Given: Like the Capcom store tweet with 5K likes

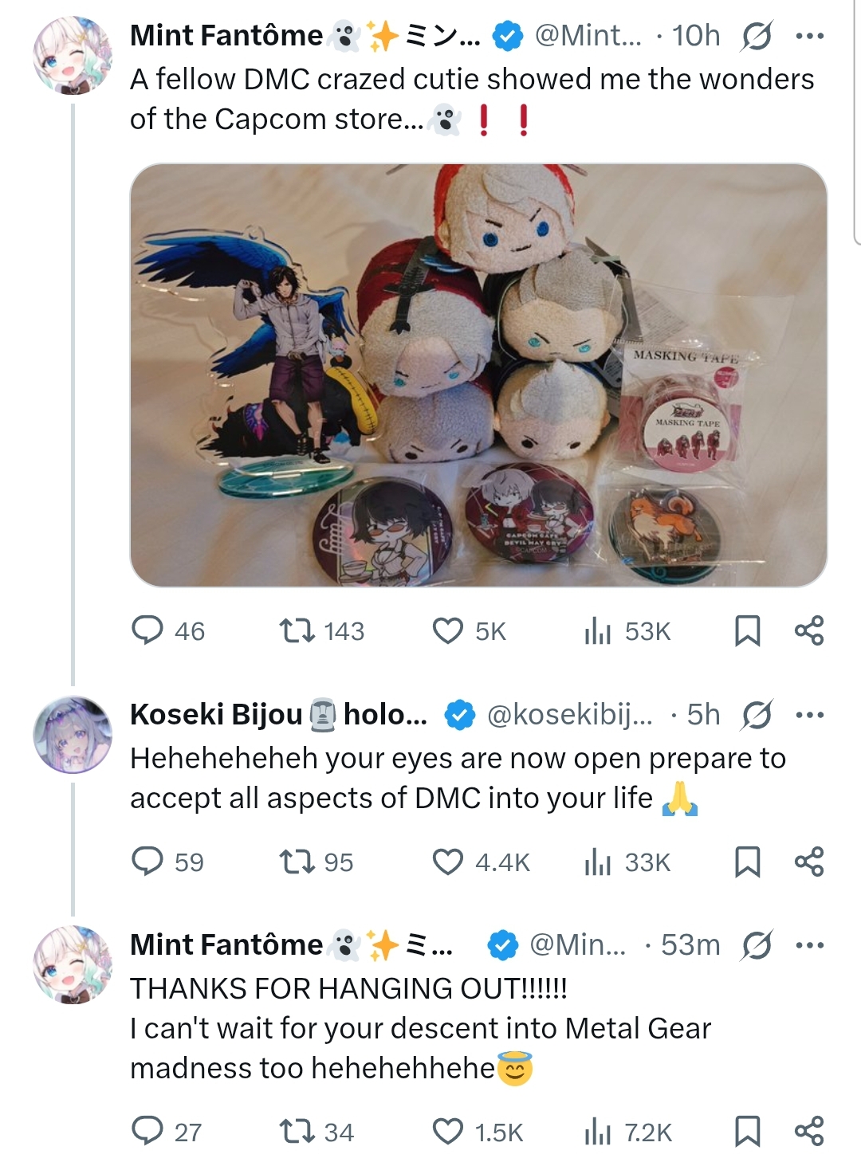Looking at the screenshot, I should (447, 630).
